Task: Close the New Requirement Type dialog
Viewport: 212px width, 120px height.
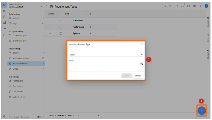Action: [x=142, y=44]
